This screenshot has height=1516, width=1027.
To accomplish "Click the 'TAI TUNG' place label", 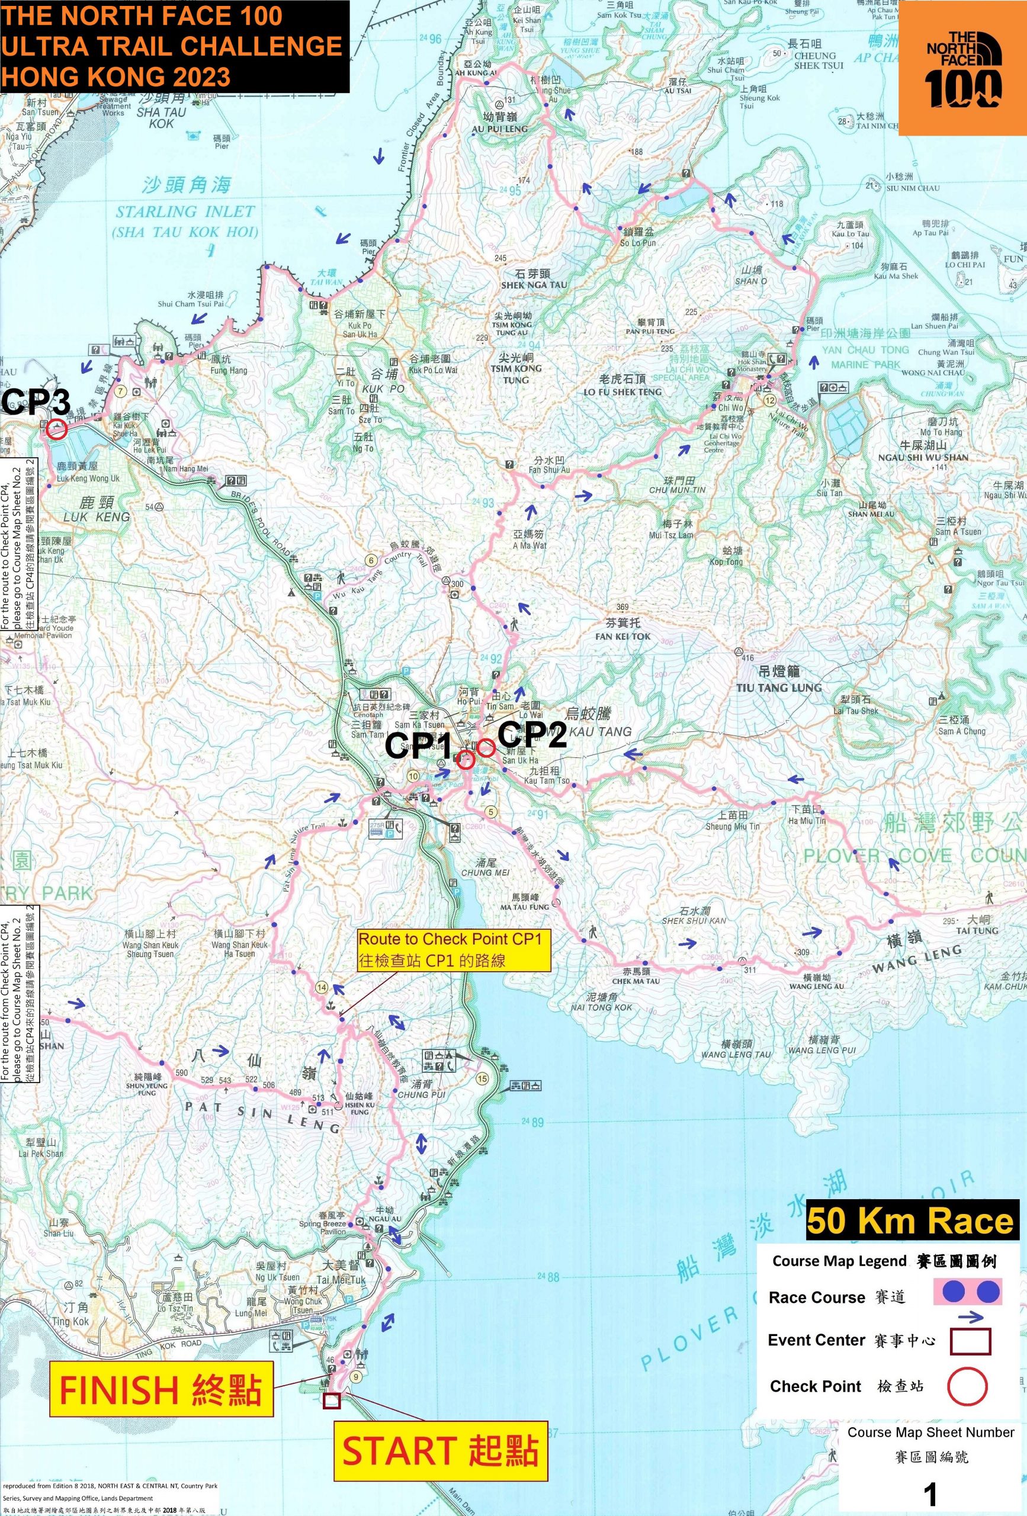I will click(977, 930).
